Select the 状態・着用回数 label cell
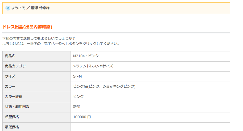Viewport: 243px width, 131px height. [37, 107]
